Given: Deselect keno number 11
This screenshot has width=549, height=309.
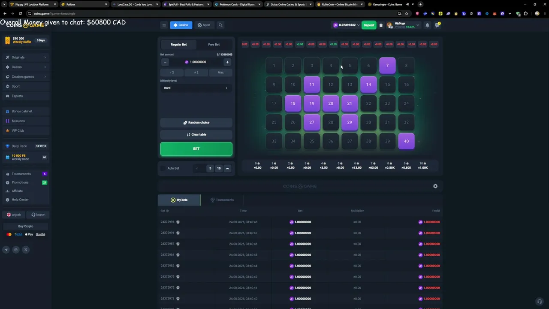Looking at the screenshot, I should (x=312, y=85).
